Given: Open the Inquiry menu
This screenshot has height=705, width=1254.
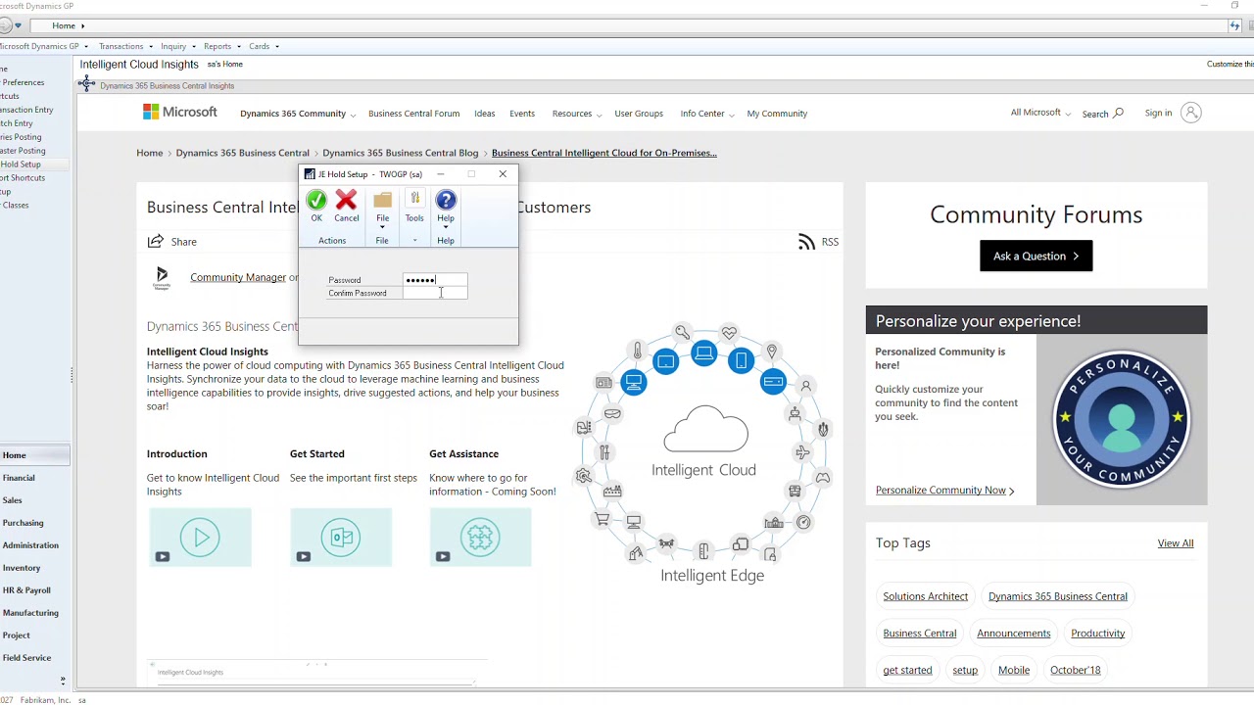Looking at the screenshot, I should tap(178, 46).
